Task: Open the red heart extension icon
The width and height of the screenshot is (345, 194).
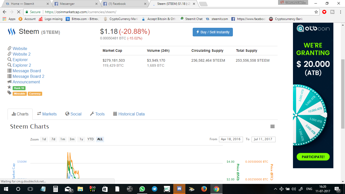Action: (x=324, y=12)
